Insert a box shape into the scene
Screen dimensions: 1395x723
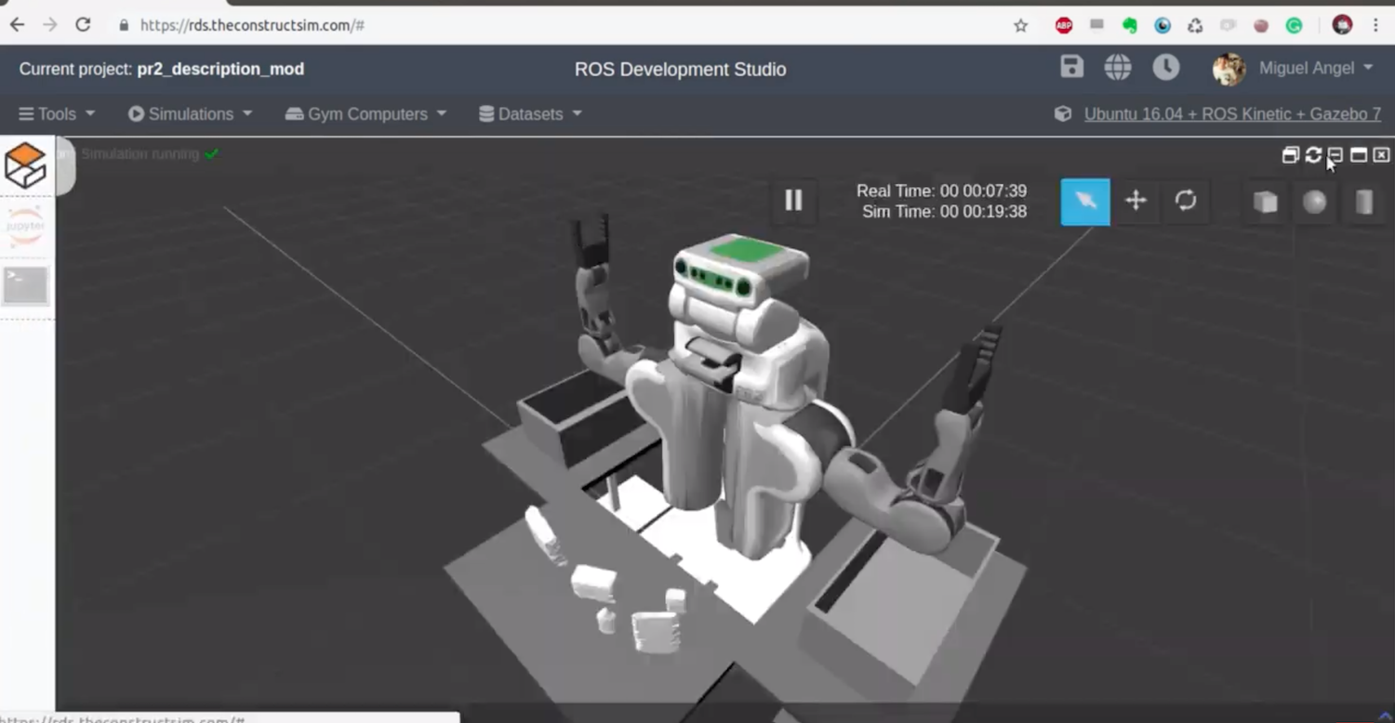(1265, 202)
